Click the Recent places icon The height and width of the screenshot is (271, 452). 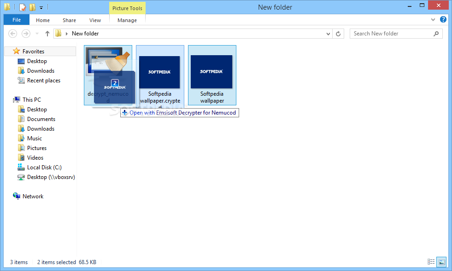click(21, 81)
